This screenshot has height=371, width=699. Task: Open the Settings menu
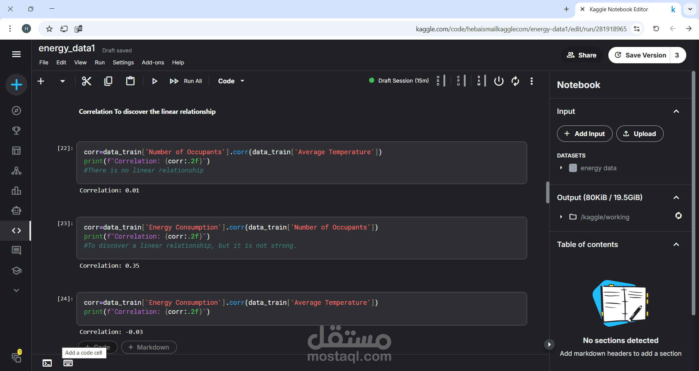(x=123, y=63)
